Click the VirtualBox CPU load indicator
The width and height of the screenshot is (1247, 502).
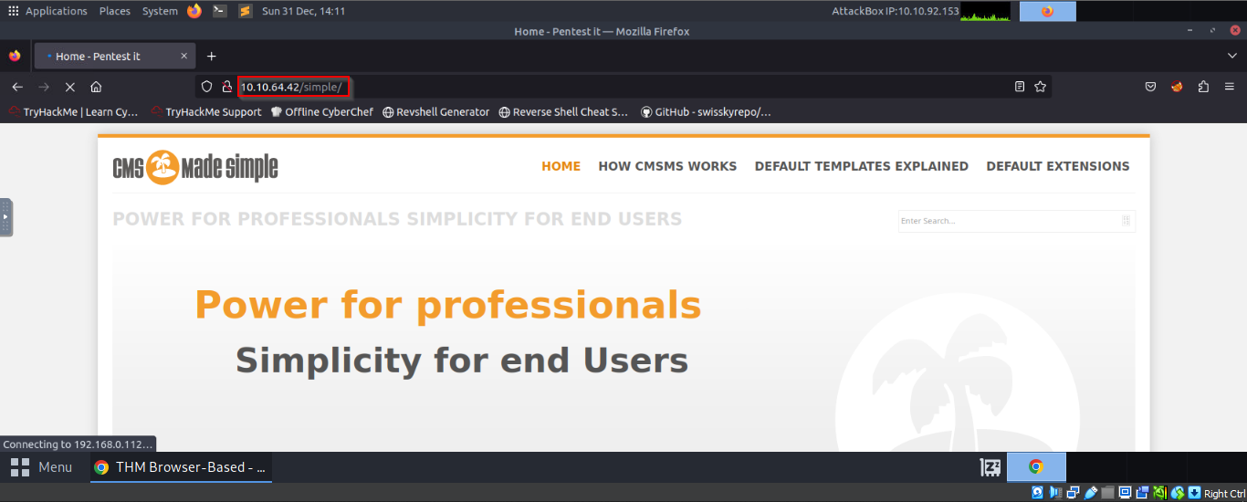1160,493
